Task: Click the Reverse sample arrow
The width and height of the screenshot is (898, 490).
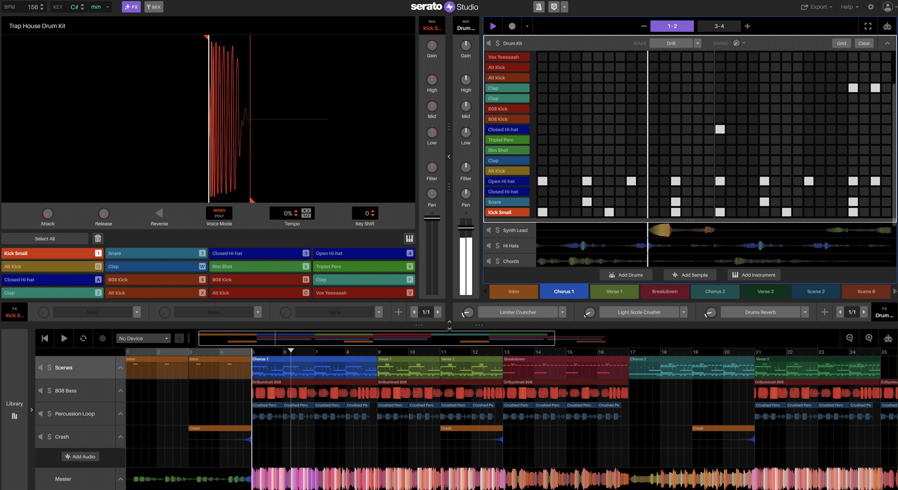Action: pyautogui.click(x=159, y=213)
